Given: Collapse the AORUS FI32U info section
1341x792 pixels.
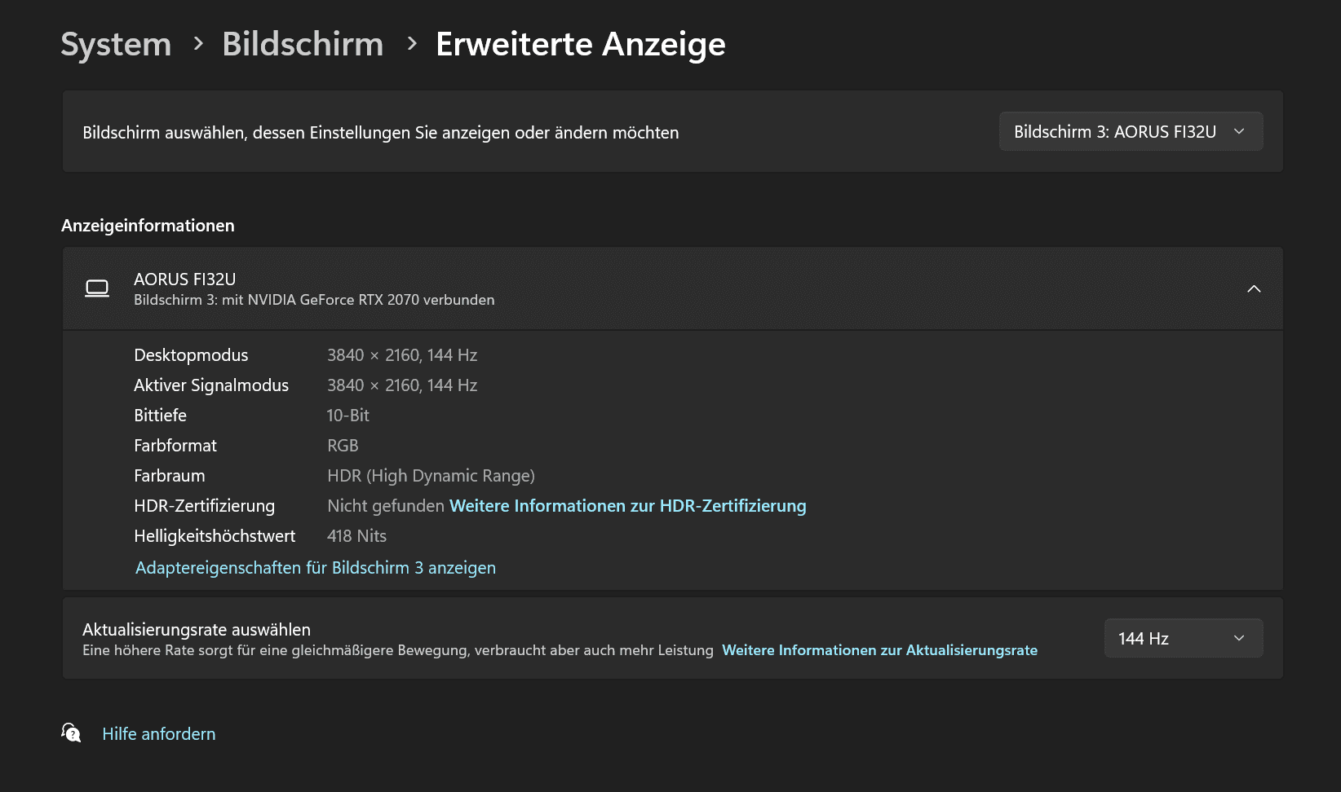Looking at the screenshot, I should point(1254,288).
